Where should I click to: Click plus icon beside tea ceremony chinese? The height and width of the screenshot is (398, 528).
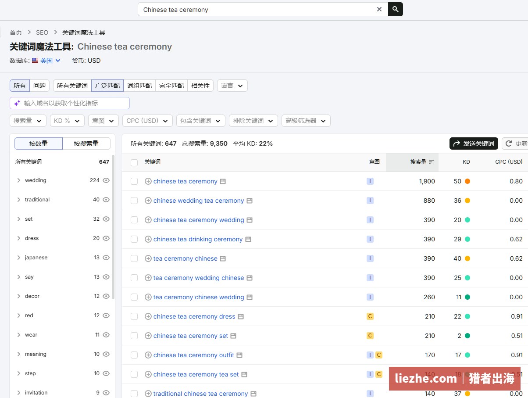point(148,258)
